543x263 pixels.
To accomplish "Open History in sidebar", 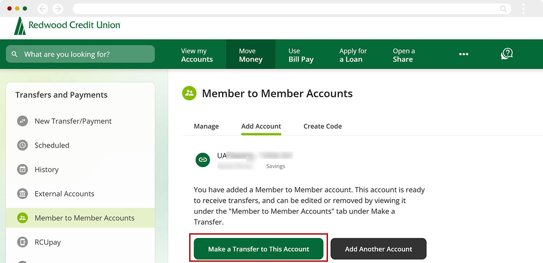I will click(81, 169).
